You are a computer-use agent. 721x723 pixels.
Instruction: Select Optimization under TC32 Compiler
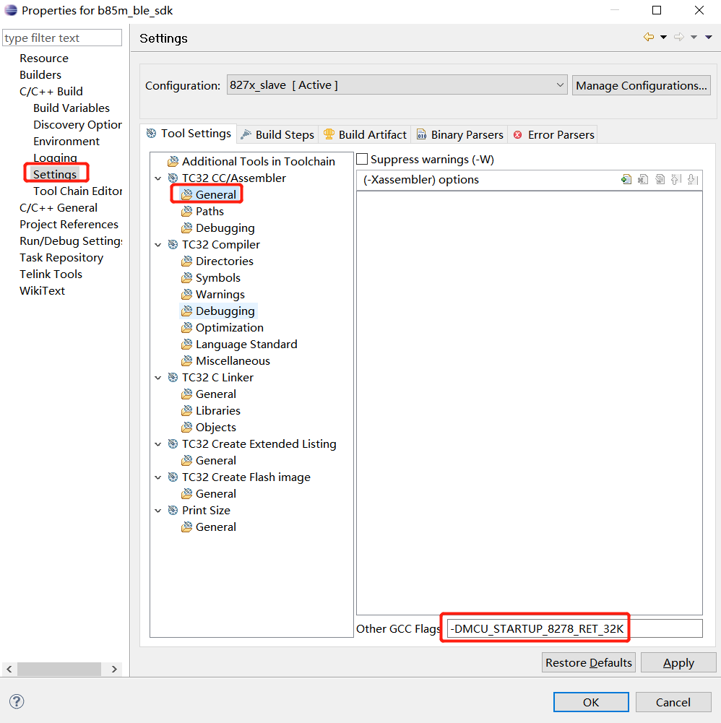pyautogui.click(x=229, y=327)
